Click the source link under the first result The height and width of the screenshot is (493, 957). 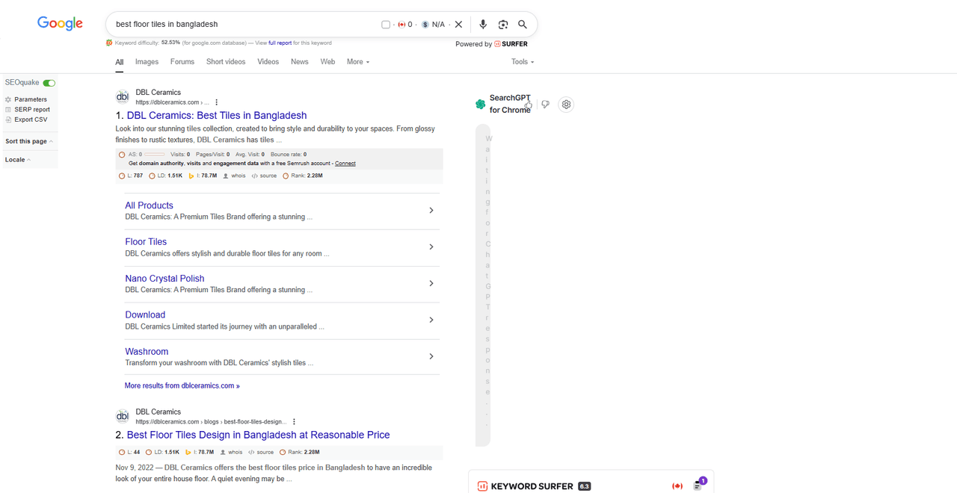coord(264,176)
